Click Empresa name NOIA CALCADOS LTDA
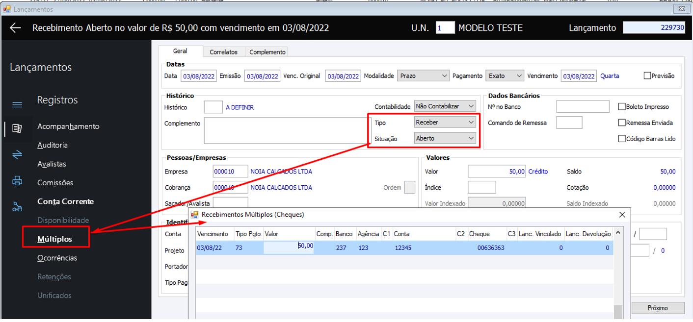 (281, 172)
